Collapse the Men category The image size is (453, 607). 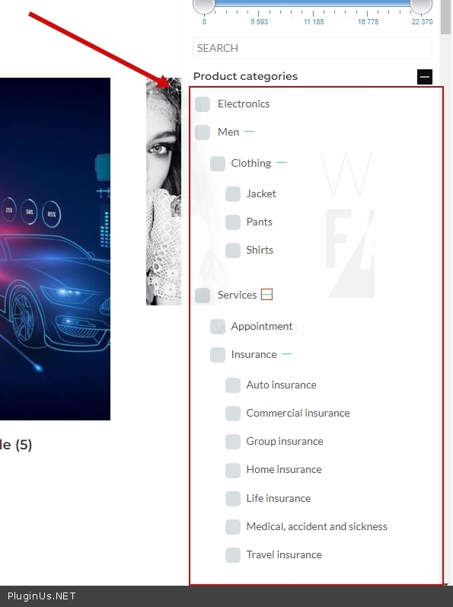250,132
